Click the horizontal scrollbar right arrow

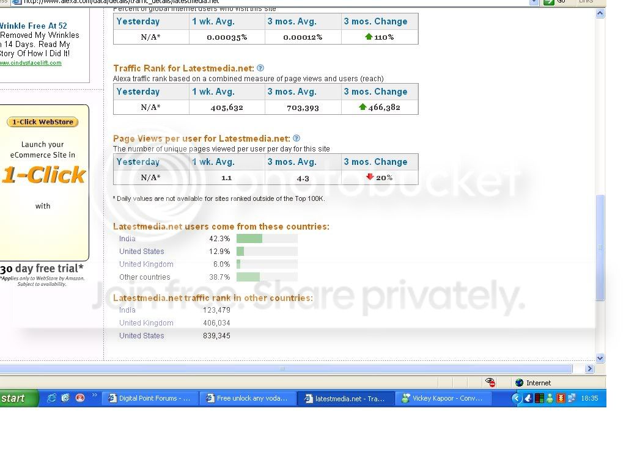(589, 368)
